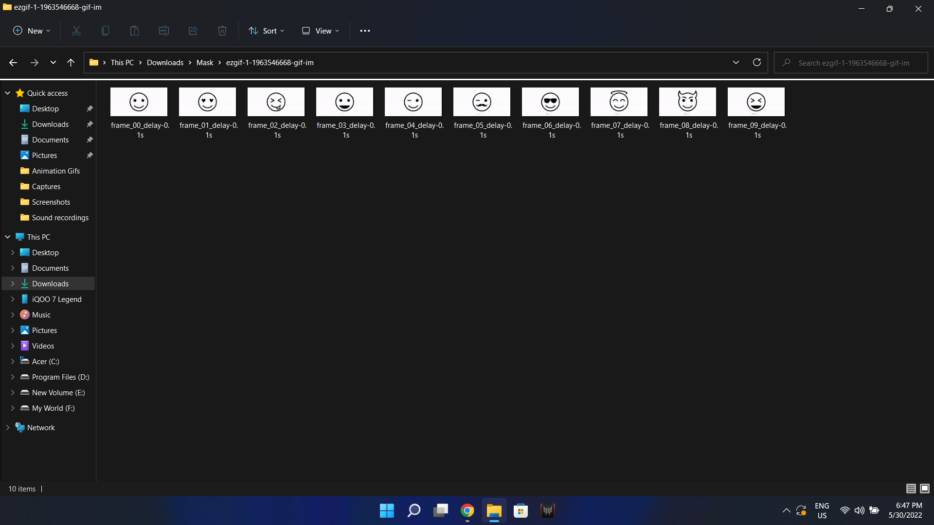The height and width of the screenshot is (525, 934).
Task: Go to Downloads via the breadcrumb
Action: (x=165, y=62)
